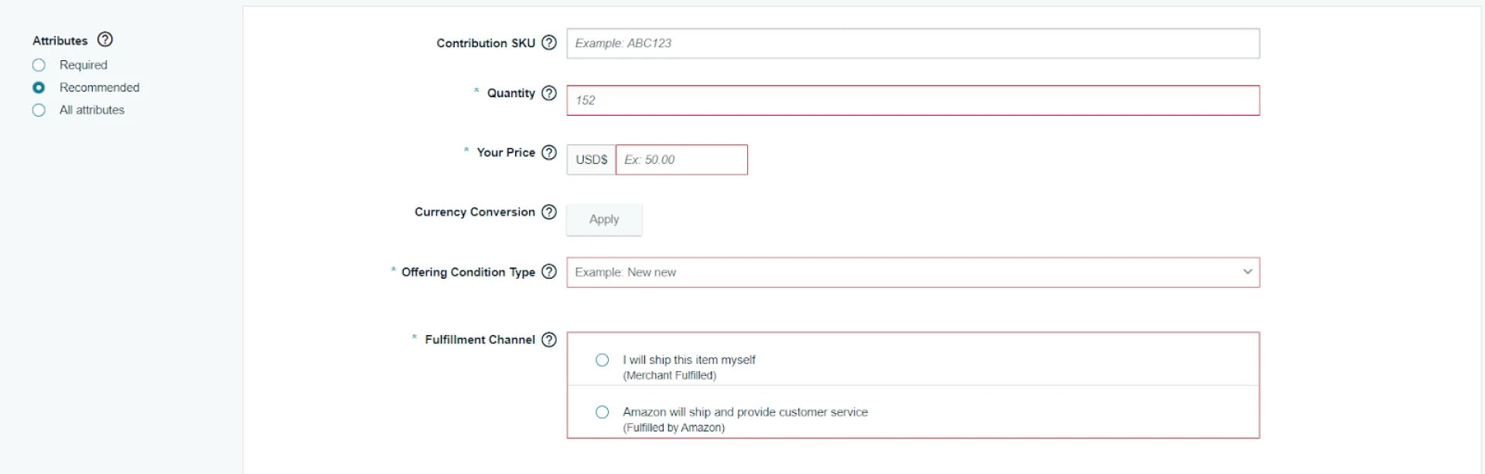1485x474 pixels.
Task: Select the Recommended attributes option
Action: coord(39,87)
